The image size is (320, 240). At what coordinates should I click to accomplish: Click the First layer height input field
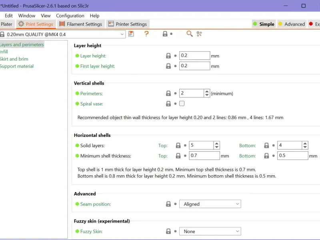click(x=194, y=66)
